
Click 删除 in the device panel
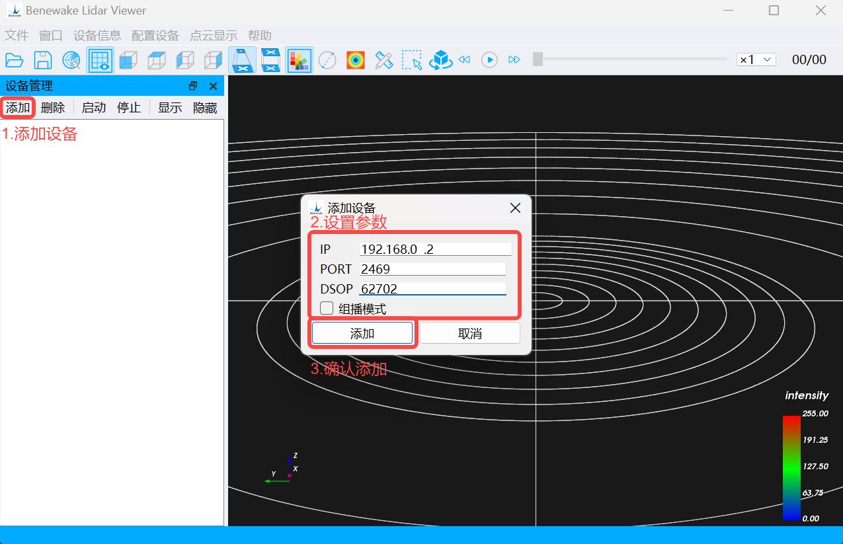53,108
